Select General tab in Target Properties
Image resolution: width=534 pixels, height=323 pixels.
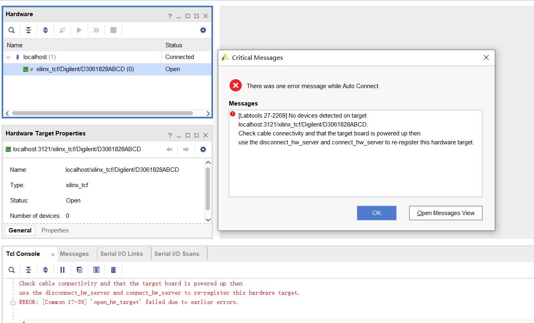coord(20,230)
